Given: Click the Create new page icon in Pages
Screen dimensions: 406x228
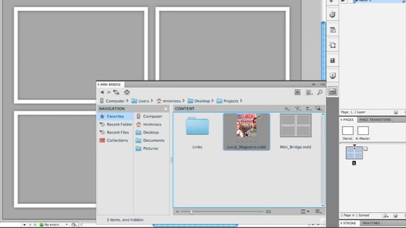Looking at the screenshot, I should [395, 215].
